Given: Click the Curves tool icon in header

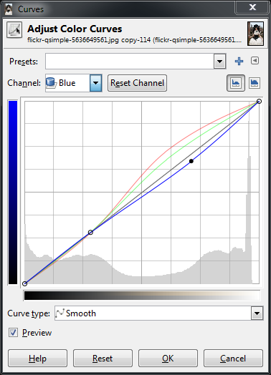Looking at the screenshot, I should [14, 30].
